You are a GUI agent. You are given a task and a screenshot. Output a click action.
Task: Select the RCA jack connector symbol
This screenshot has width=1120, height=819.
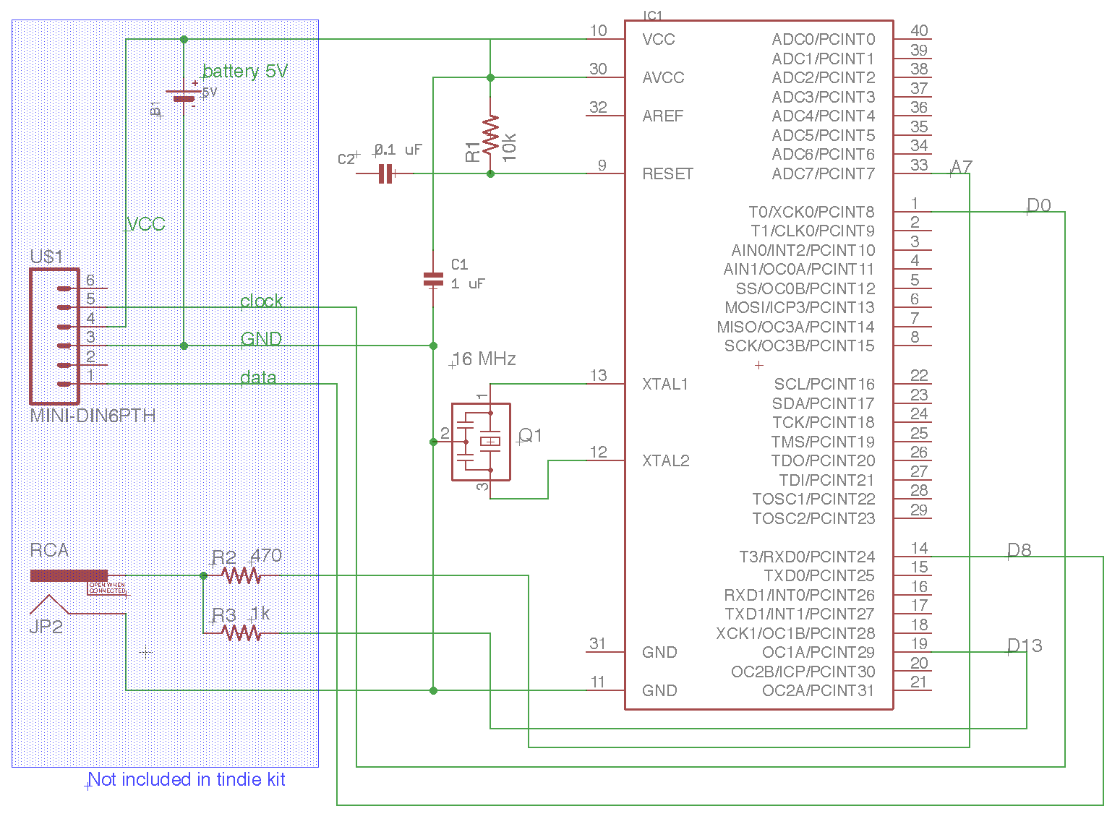click(x=69, y=576)
